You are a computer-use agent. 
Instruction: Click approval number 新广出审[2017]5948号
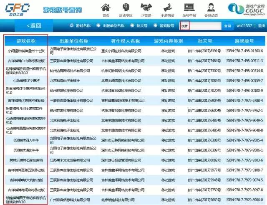coord(204,180)
